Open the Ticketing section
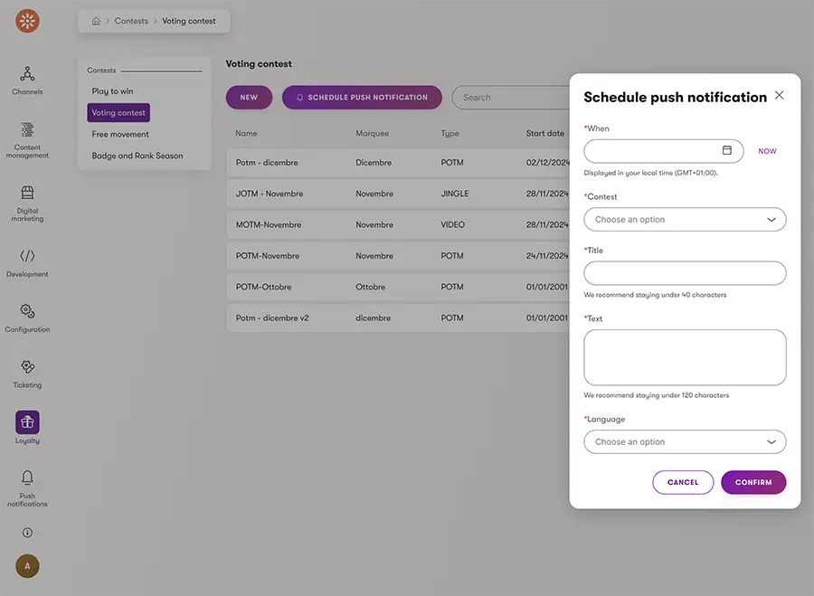The width and height of the screenshot is (814, 596). pos(27,368)
